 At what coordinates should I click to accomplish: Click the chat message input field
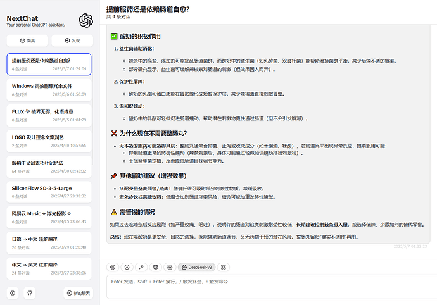tap(272, 287)
